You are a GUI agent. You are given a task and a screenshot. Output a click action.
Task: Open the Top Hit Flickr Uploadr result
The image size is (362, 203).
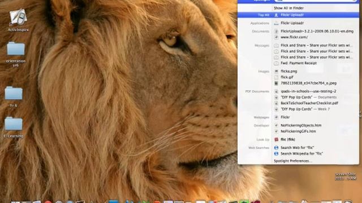coord(298,15)
